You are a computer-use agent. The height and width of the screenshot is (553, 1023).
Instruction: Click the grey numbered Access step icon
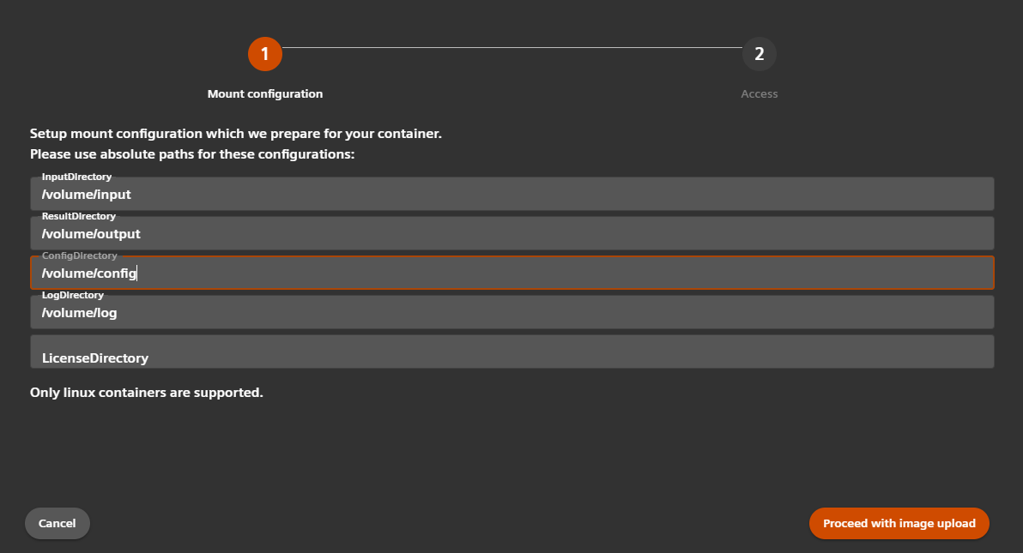point(759,53)
